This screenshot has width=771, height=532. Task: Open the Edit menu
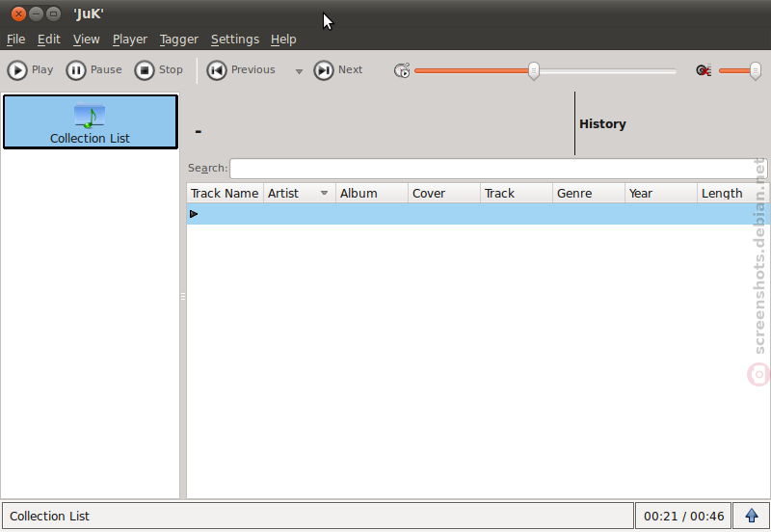click(49, 40)
